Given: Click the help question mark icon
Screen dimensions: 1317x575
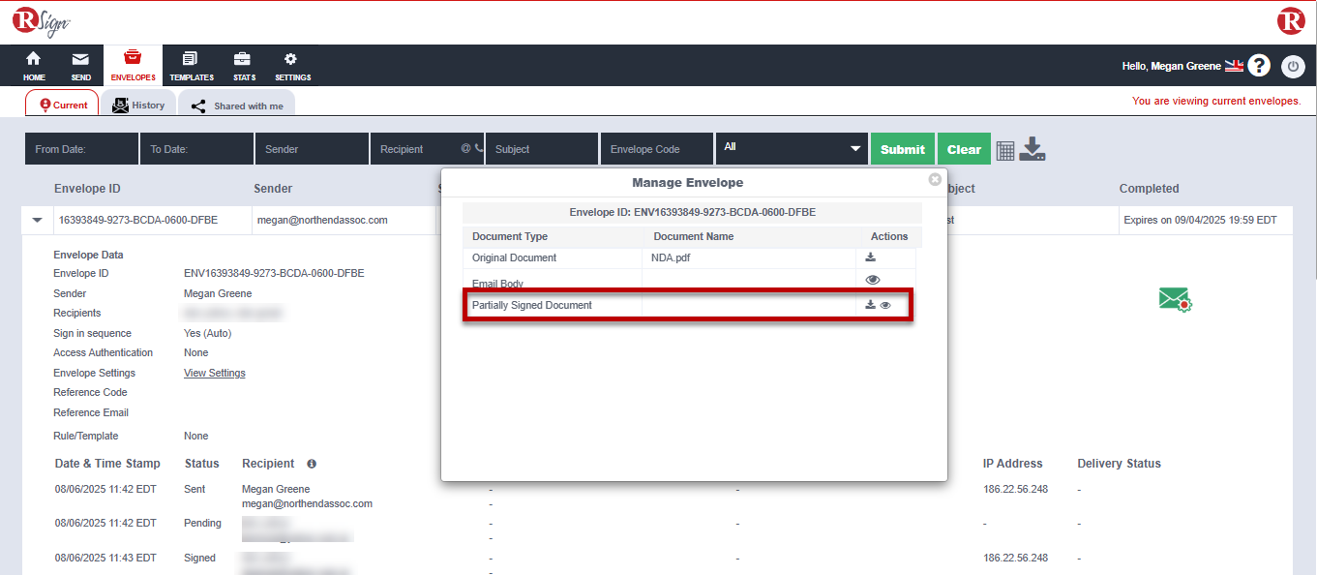Looking at the screenshot, I should [x=1258, y=66].
